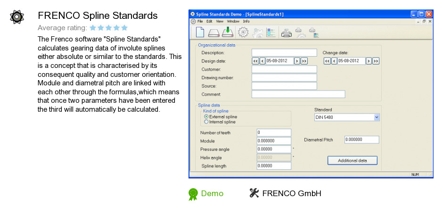Open the File menu
Viewport: 443px width, 215px height.
pos(200,21)
